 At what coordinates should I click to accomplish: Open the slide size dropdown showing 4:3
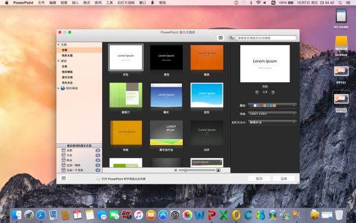[272, 122]
